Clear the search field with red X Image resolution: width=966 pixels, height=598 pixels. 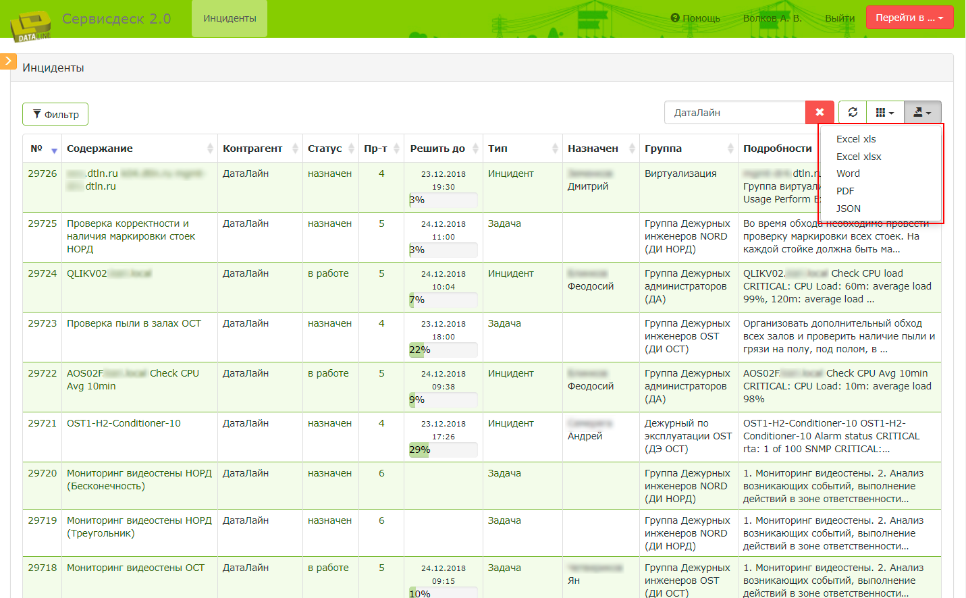pos(820,113)
